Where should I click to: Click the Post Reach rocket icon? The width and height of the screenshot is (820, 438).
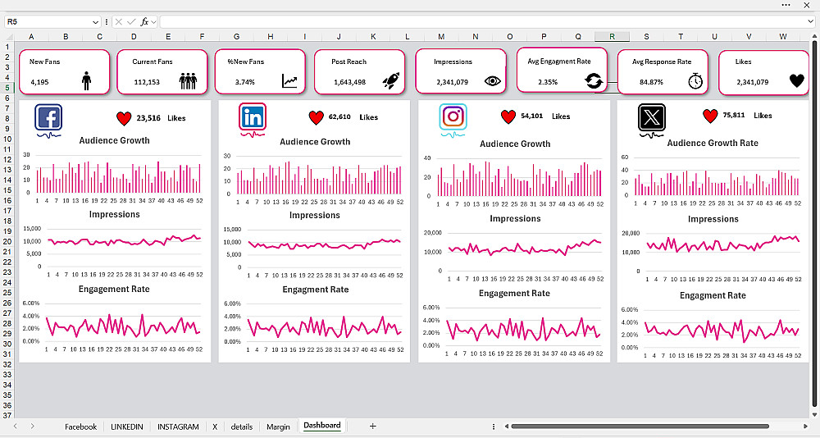(391, 80)
